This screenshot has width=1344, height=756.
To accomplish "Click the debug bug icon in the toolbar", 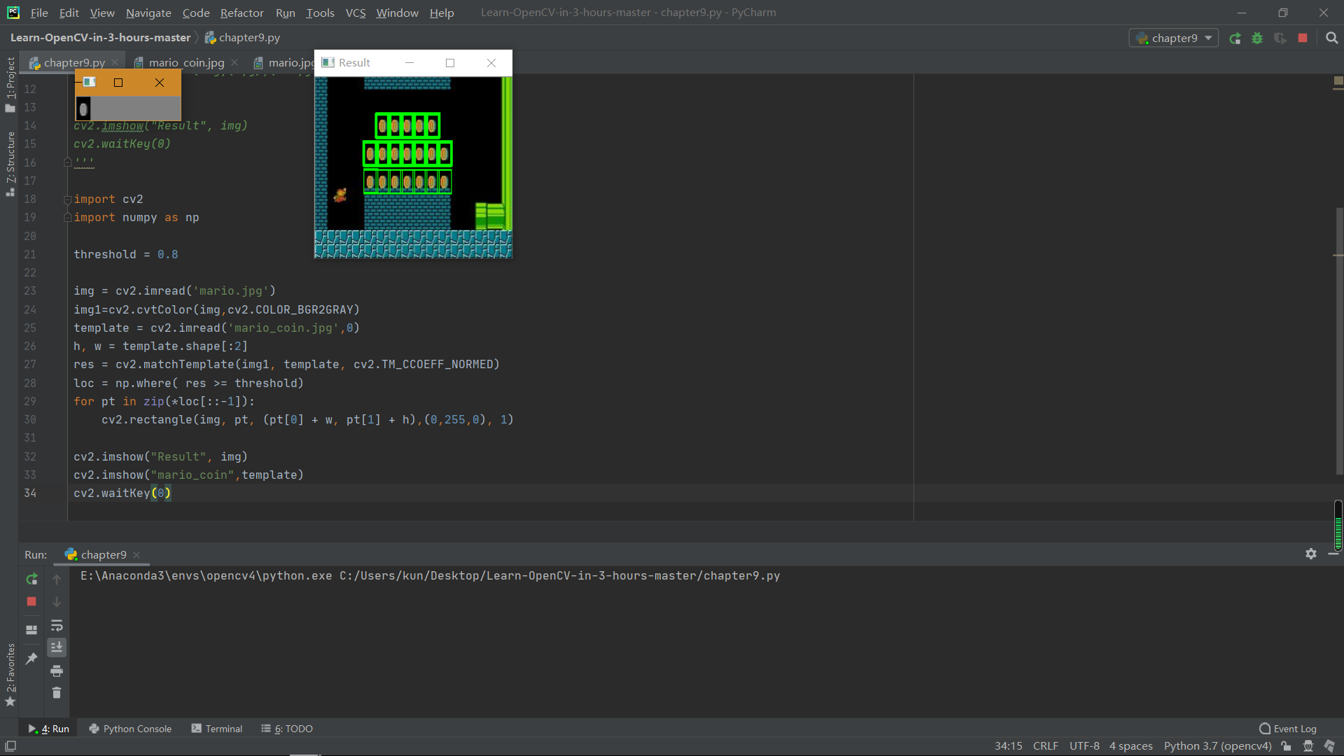I will 1257,38.
